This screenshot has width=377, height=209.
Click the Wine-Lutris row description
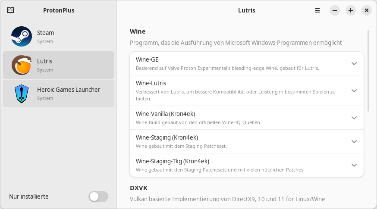[236, 95]
